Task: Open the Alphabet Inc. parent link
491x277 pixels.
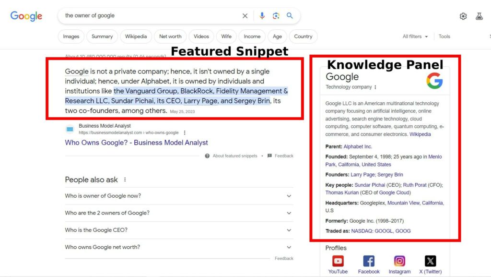Action: pyautogui.click(x=358, y=146)
